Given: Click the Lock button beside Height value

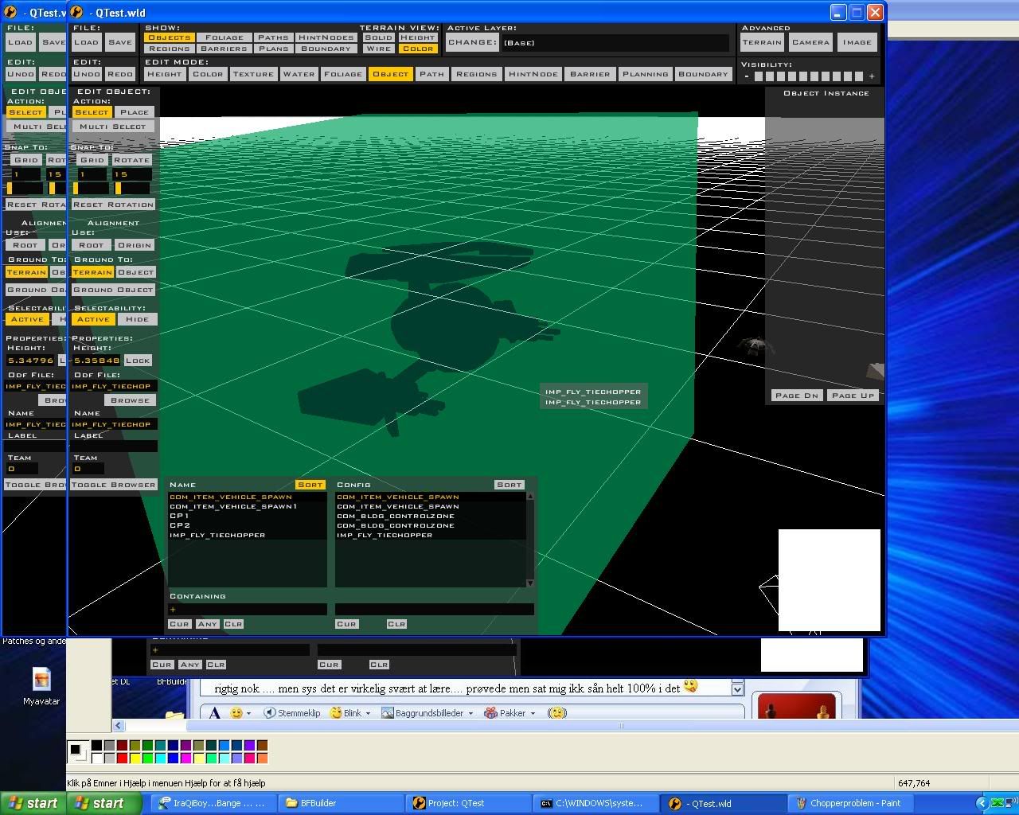Looking at the screenshot, I should coord(138,361).
